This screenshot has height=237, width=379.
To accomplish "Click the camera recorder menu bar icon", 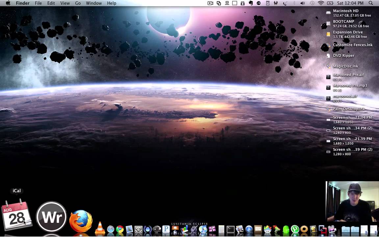I will (x=210, y=3).
